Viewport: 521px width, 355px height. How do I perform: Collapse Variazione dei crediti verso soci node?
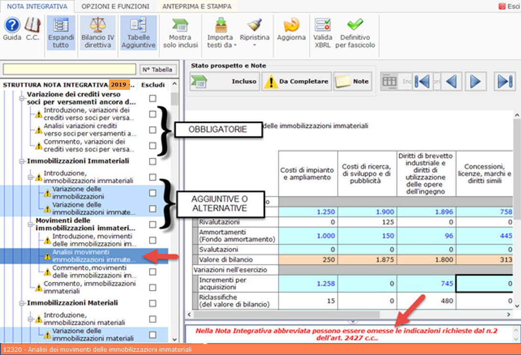(x=22, y=98)
